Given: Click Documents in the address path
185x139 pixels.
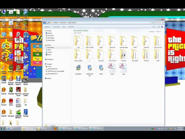Looking at the screenshot, I should (x=63, y=23).
